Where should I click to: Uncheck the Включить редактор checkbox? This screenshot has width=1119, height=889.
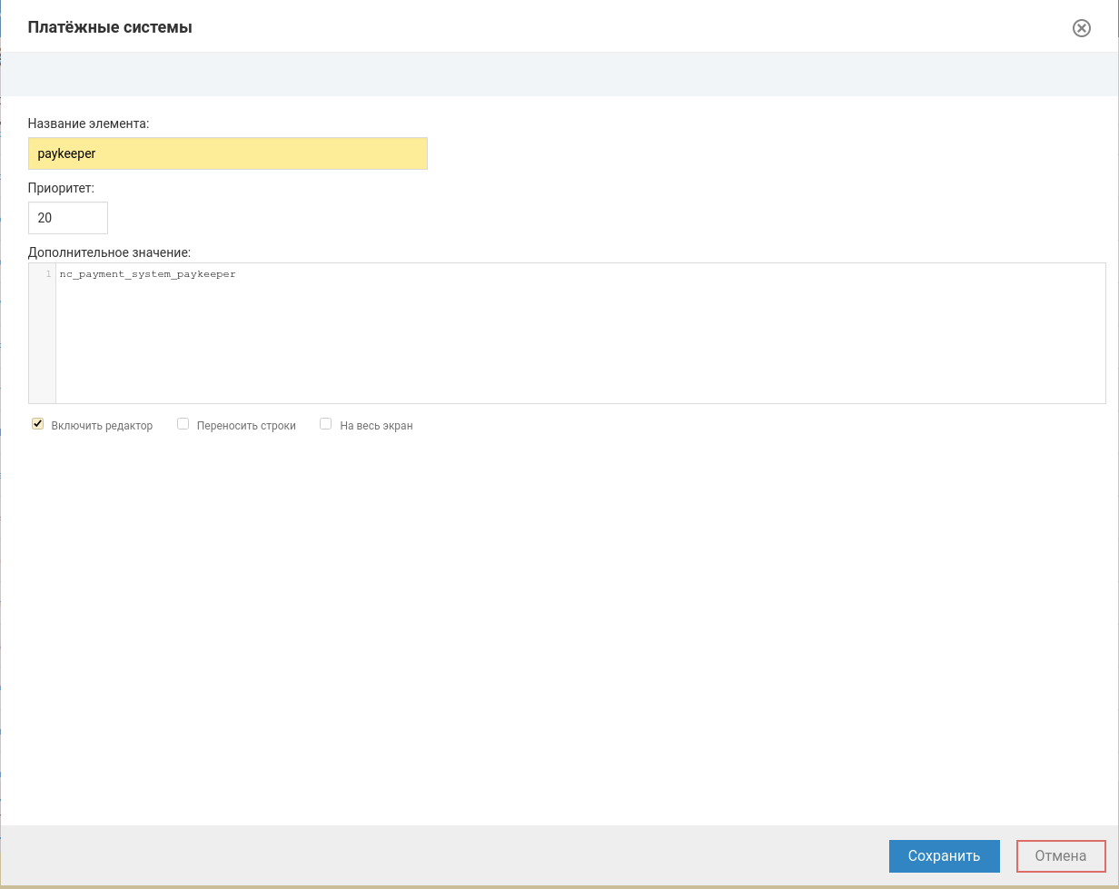37,424
